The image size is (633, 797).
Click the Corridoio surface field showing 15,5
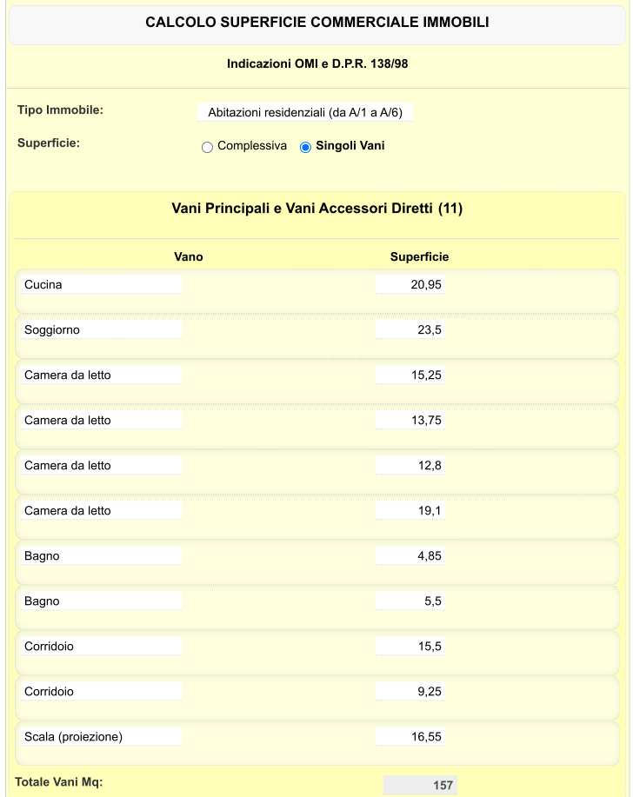(x=410, y=646)
